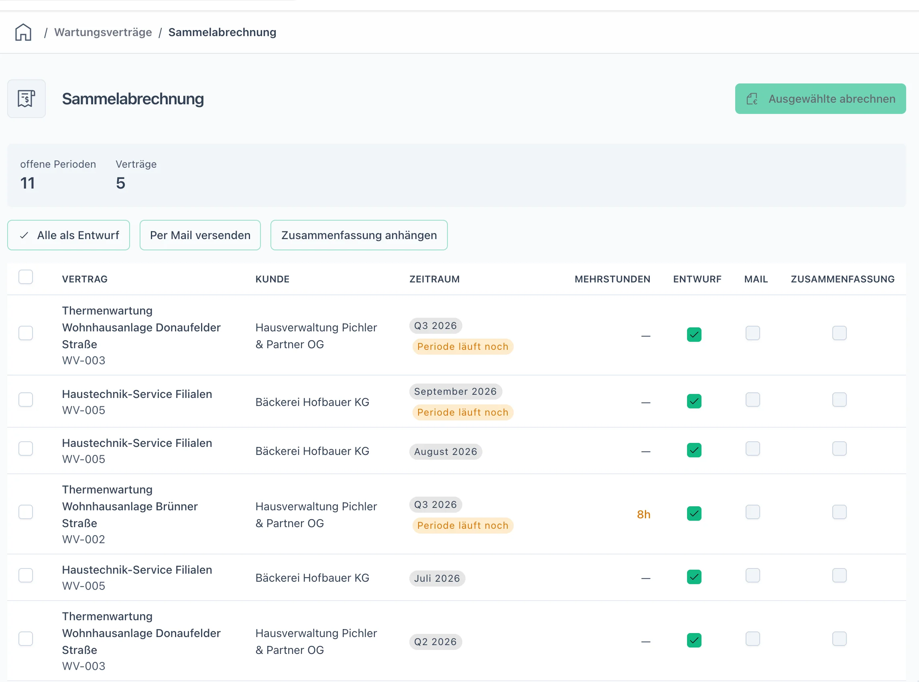The width and height of the screenshot is (919, 682).
Task: Select WV-002 Brünner Straße row checkbox
Action: tap(26, 512)
